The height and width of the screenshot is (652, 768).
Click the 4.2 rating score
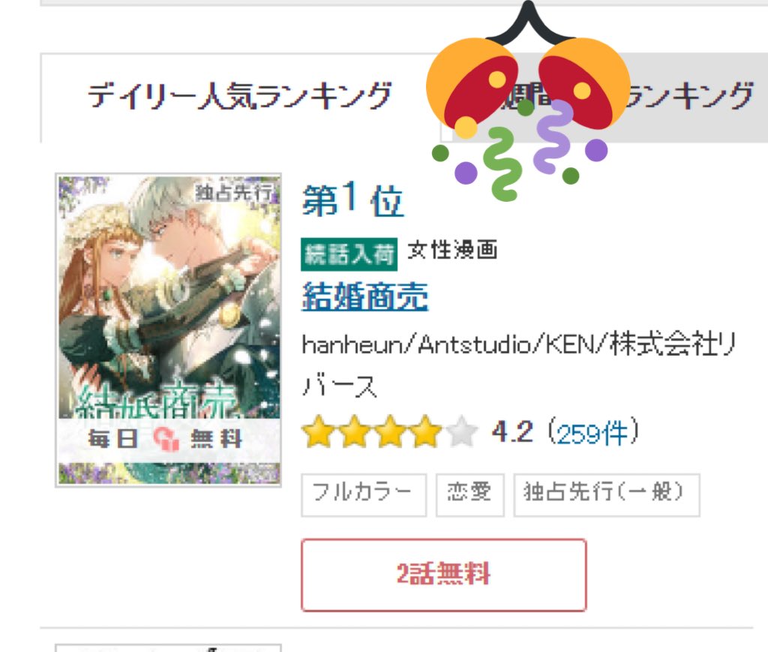pyautogui.click(x=512, y=432)
